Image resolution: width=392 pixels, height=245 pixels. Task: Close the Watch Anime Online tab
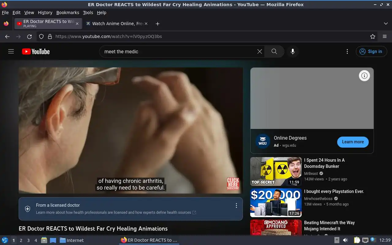[146, 24]
